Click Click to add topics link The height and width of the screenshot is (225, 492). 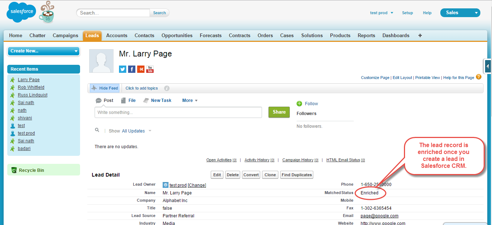(142, 88)
